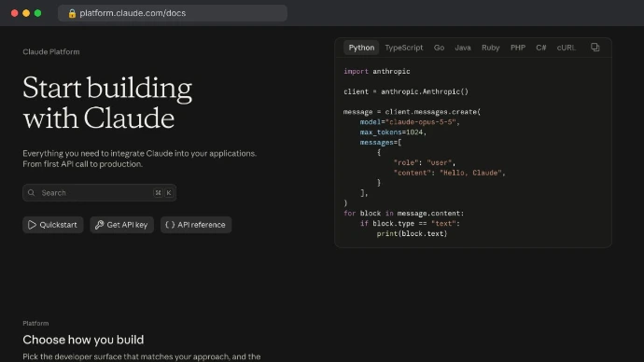644x362 pixels.
Task: Click the lock icon in address bar
Action: (x=72, y=13)
